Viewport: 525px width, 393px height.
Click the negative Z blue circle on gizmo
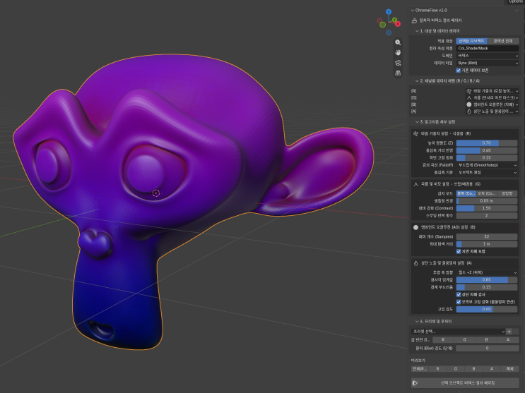point(389,32)
